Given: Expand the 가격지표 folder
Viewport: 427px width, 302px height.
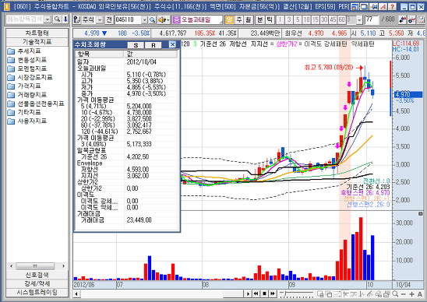Looking at the screenshot, I should 24,86.
